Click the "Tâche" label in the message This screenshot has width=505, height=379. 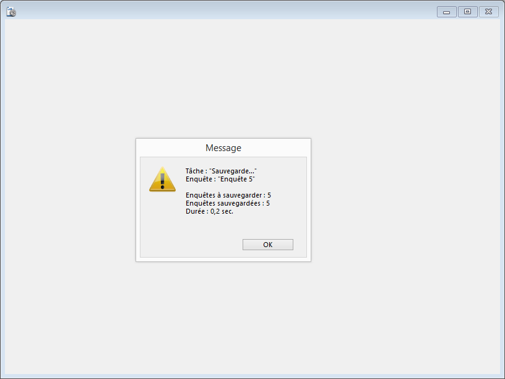click(x=194, y=171)
